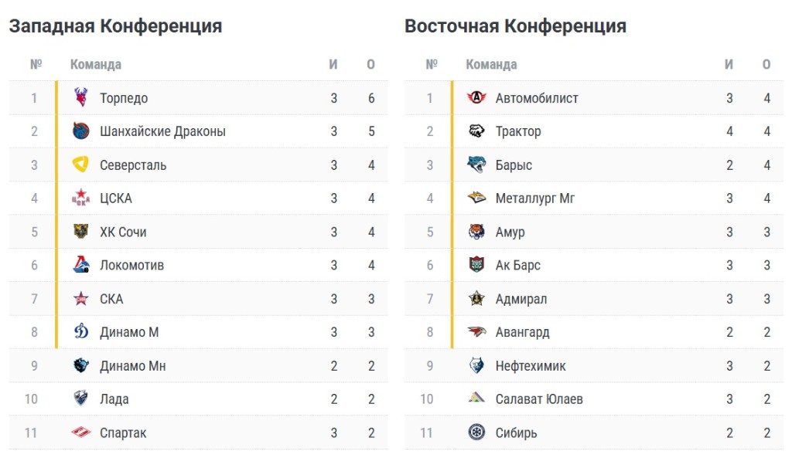Select the Сибирь snowflake logo

pyautogui.click(x=476, y=433)
